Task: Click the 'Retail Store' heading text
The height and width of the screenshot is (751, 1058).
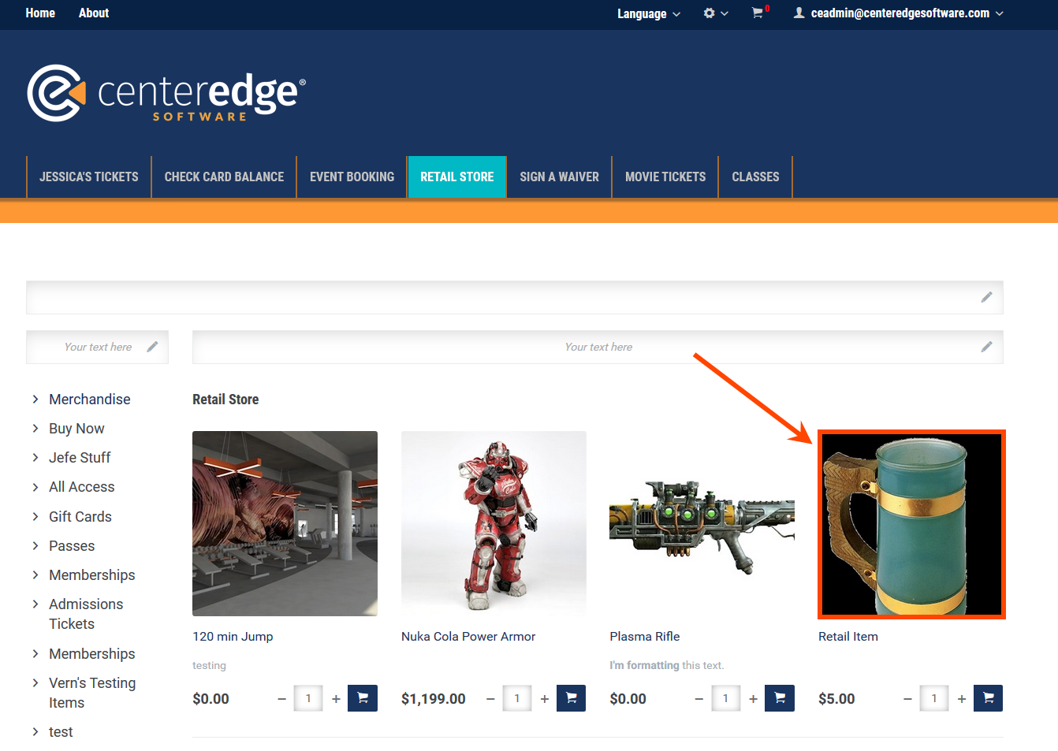Action: click(x=225, y=400)
